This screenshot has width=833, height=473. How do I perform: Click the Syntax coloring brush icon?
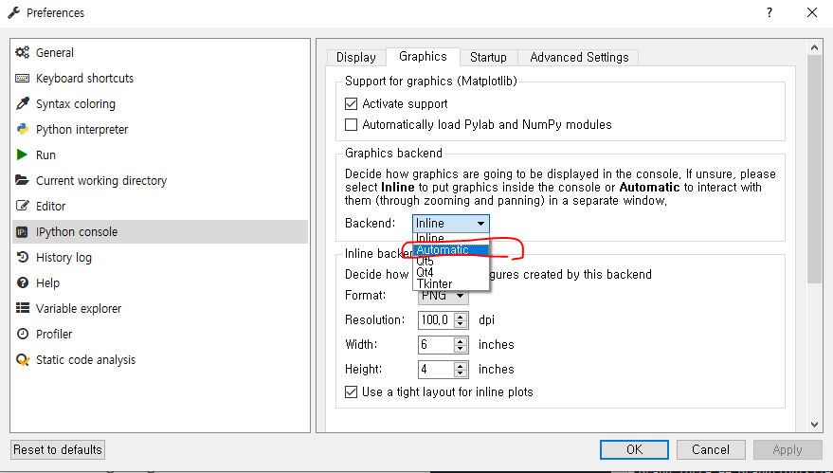click(23, 104)
